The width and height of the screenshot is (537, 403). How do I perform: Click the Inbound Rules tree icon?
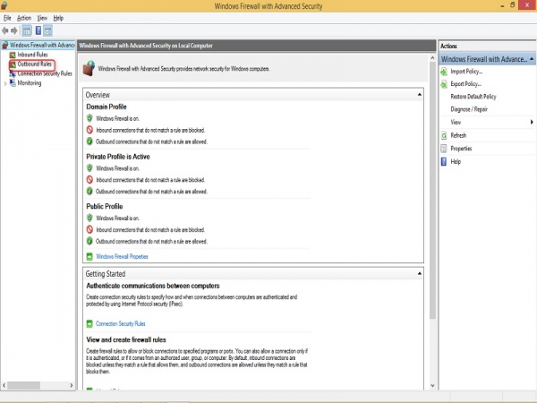[x=13, y=55]
